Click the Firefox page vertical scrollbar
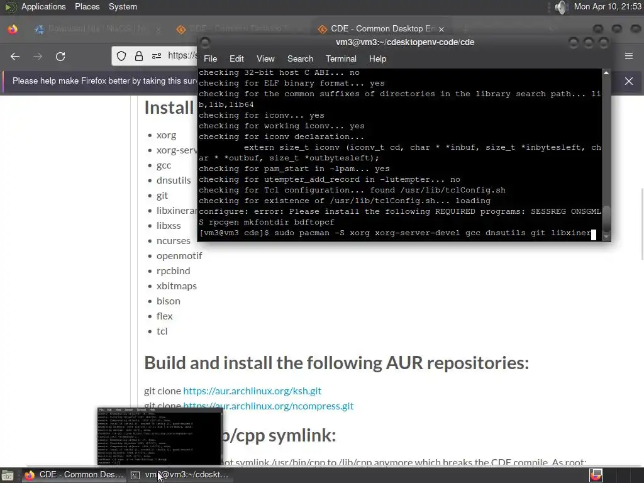Viewport: 644px width, 483px height. point(641,224)
